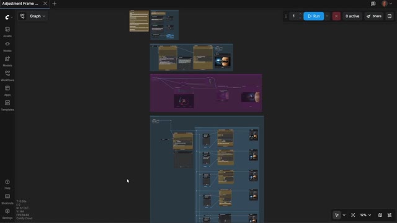Toggle the right side panel icon
The image size is (397, 223).
390,16
